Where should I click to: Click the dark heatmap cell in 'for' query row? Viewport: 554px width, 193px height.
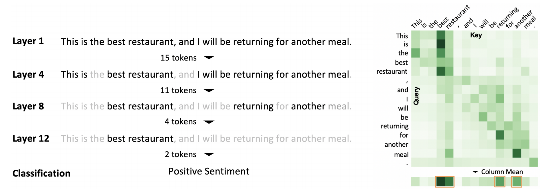(500, 135)
